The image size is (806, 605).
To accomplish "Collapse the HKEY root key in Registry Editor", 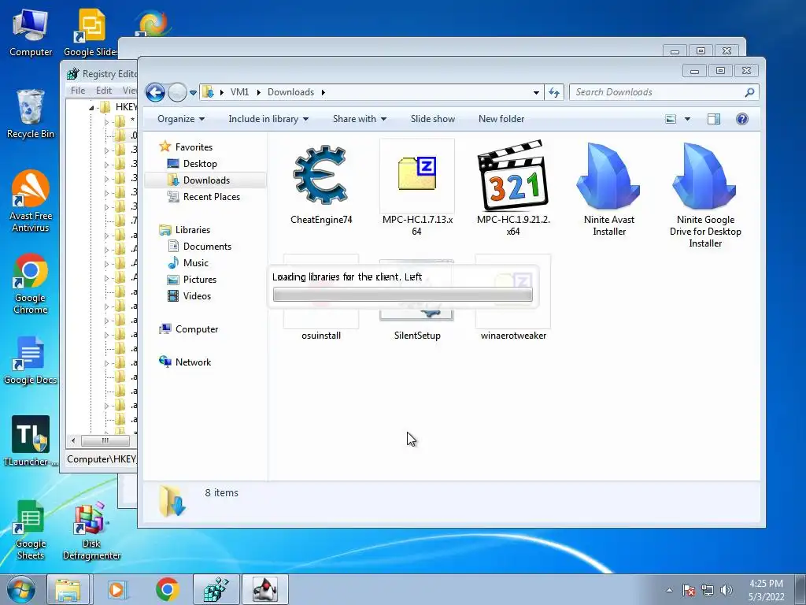I will tap(91, 107).
